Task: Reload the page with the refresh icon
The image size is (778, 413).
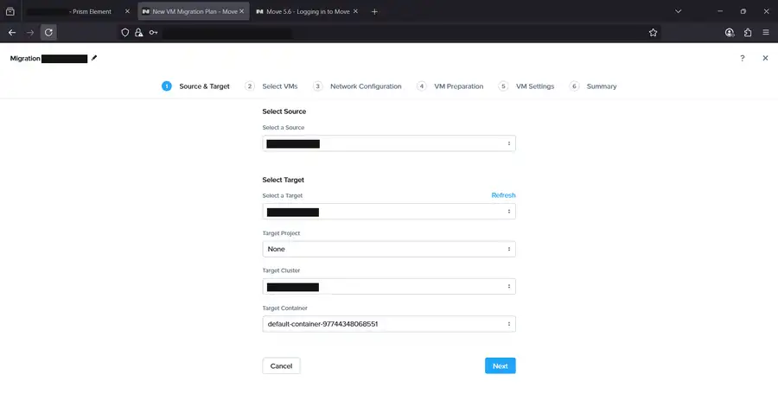Action: point(48,32)
